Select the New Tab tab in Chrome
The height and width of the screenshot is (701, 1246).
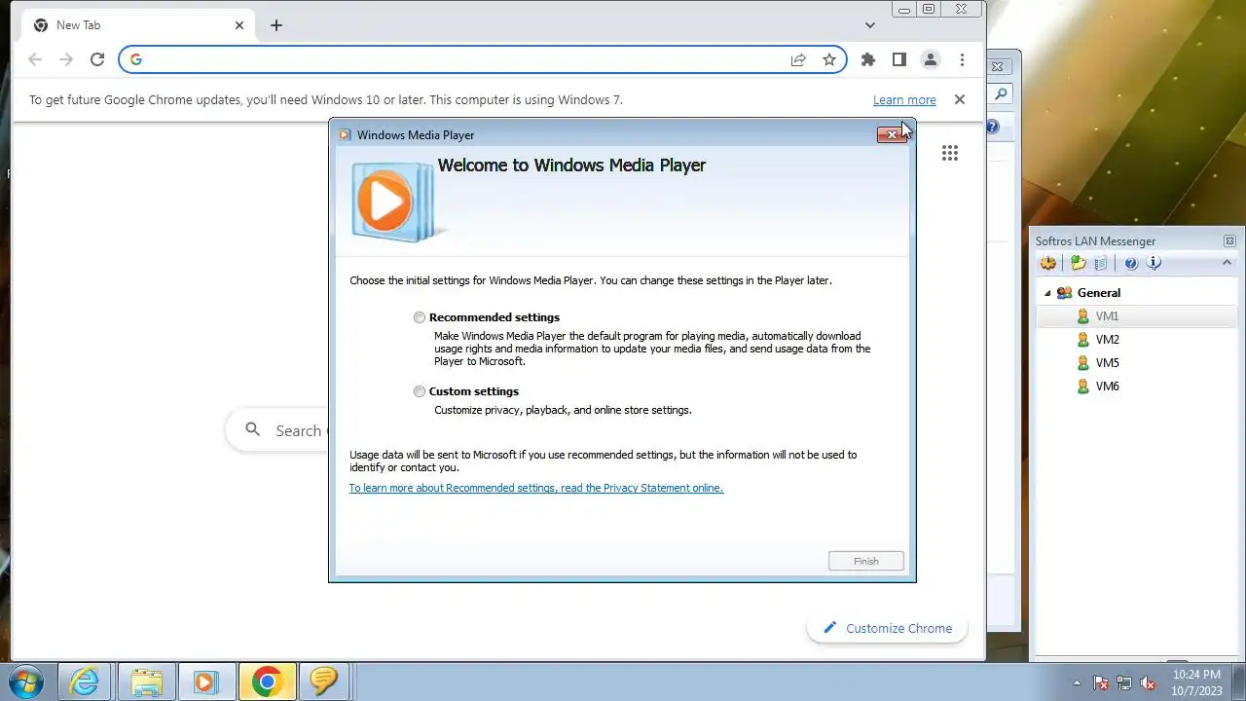(x=136, y=25)
